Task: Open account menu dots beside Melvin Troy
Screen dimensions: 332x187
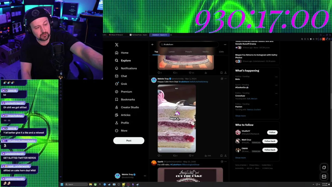Action: [145, 176]
